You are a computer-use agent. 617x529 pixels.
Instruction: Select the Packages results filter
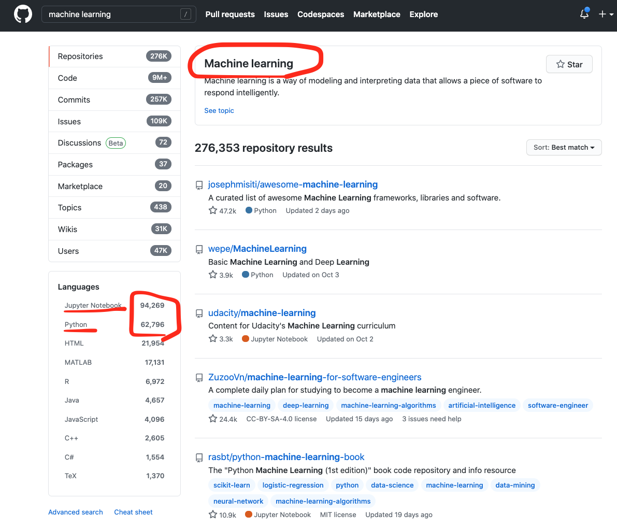tap(114, 165)
